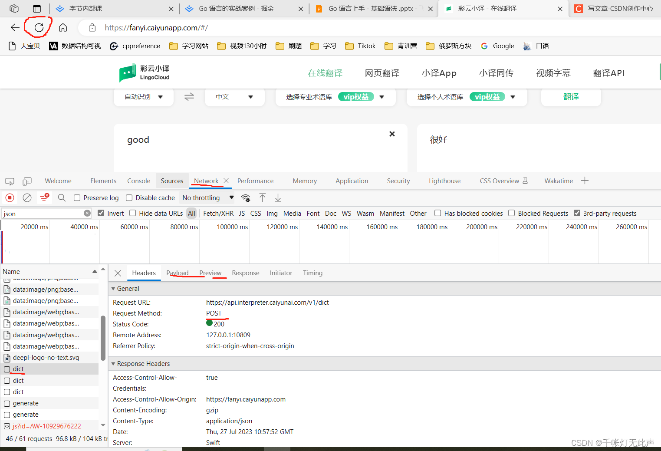Image resolution: width=661 pixels, height=451 pixels.
Task: Open the browser home page icon
Action: (63, 28)
